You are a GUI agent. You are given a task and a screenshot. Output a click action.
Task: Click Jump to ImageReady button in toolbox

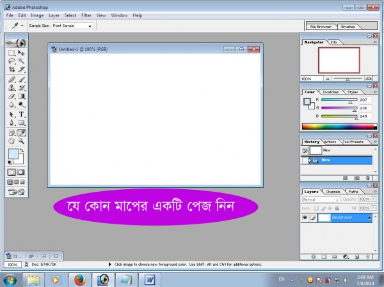pos(16,192)
